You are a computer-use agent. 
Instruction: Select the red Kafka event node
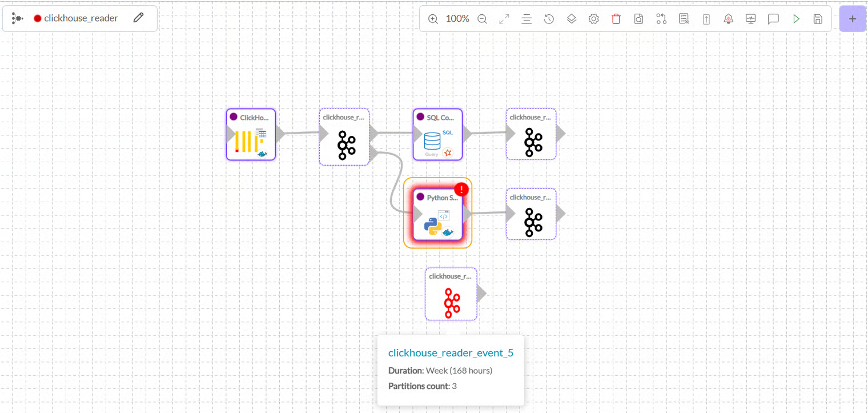click(451, 295)
